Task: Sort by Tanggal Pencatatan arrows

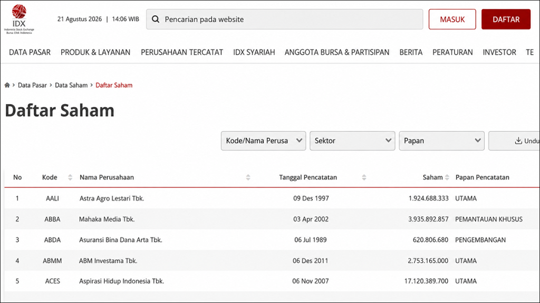Action: point(364,177)
